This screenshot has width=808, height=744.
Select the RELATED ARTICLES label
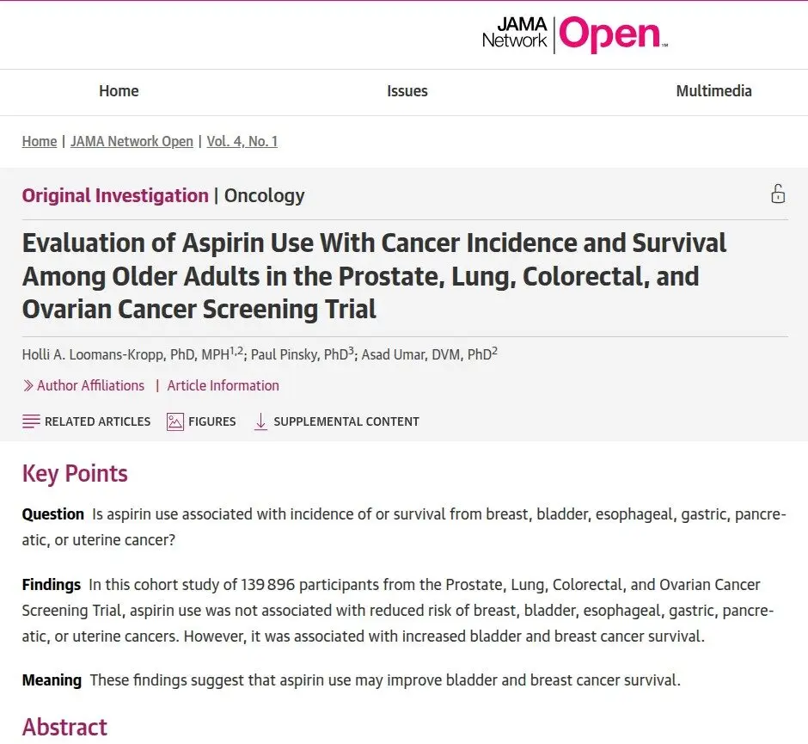click(x=97, y=421)
